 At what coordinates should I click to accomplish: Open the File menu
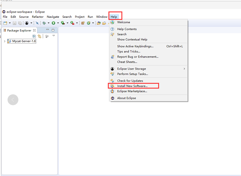tap(5, 17)
